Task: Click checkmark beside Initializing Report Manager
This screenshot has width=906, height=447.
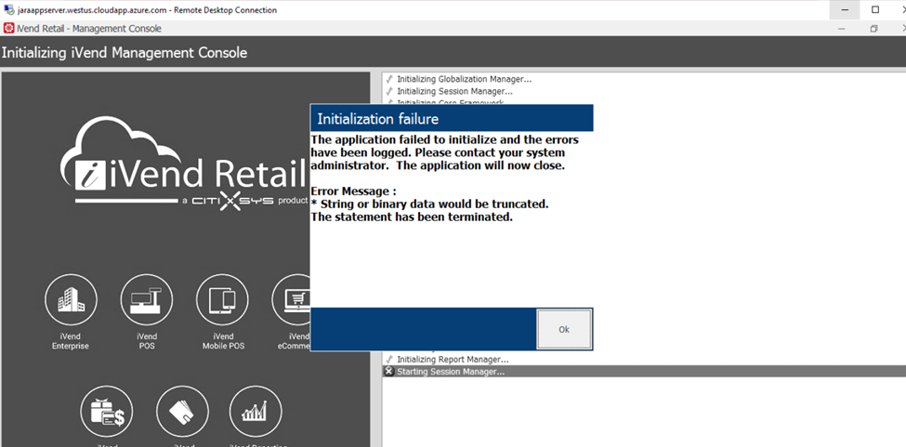Action: (389, 360)
